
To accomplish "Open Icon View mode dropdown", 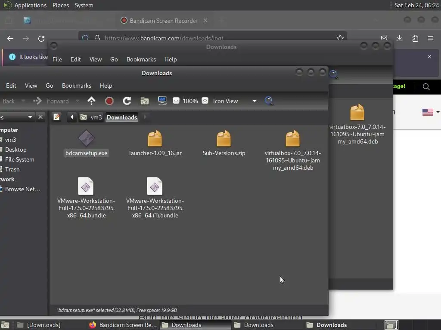I will coord(235,101).
